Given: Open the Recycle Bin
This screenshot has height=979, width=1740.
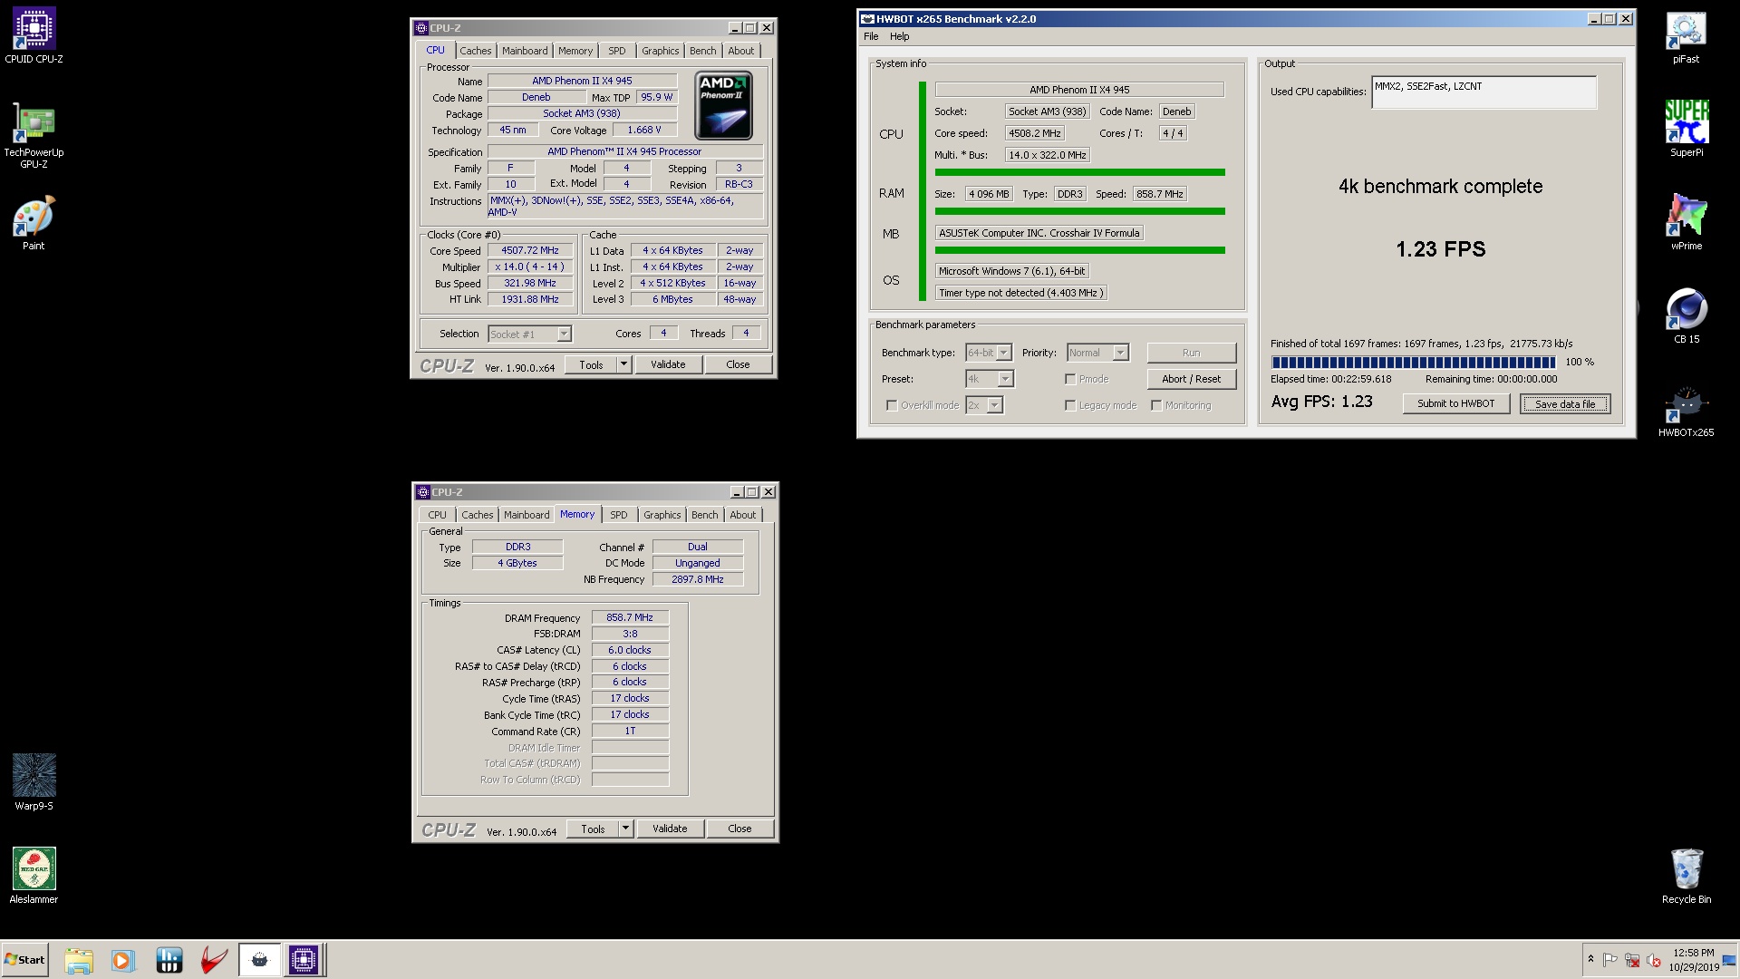Looking at the screenshot, I should [x=1686, y=876].
